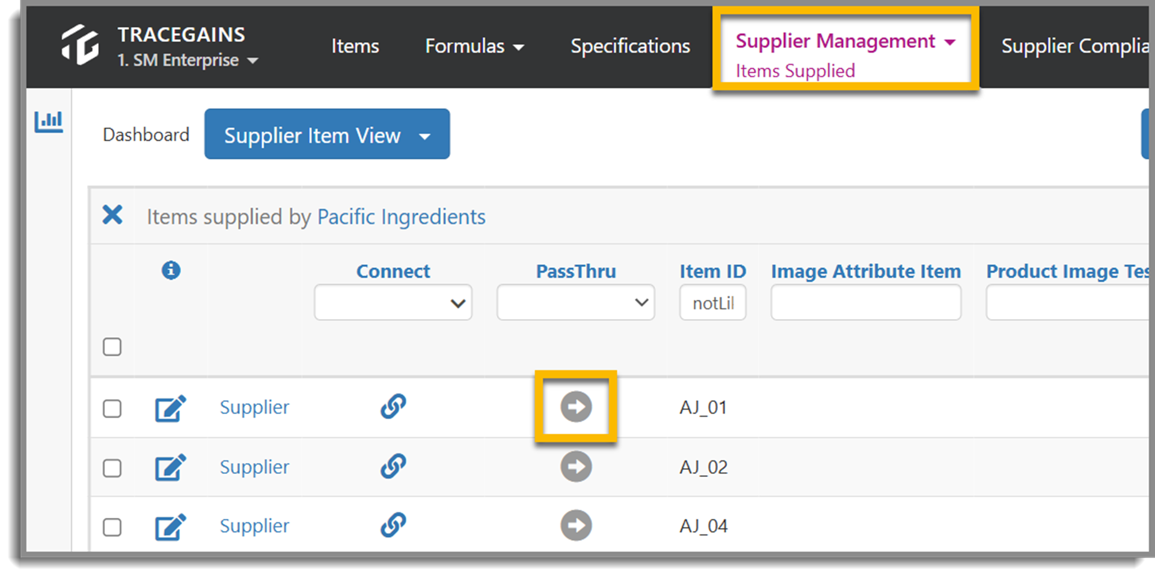This screenshot has height=578, width=1155.
Task: Select the AJ_02 item ID cell
Action: click(x=703, y=467)
